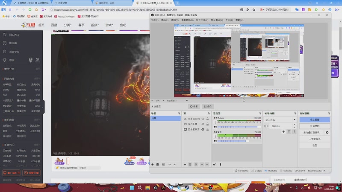Open OBS 文件(F) menu
Screen dimensions: 342x192
(155, 20)
